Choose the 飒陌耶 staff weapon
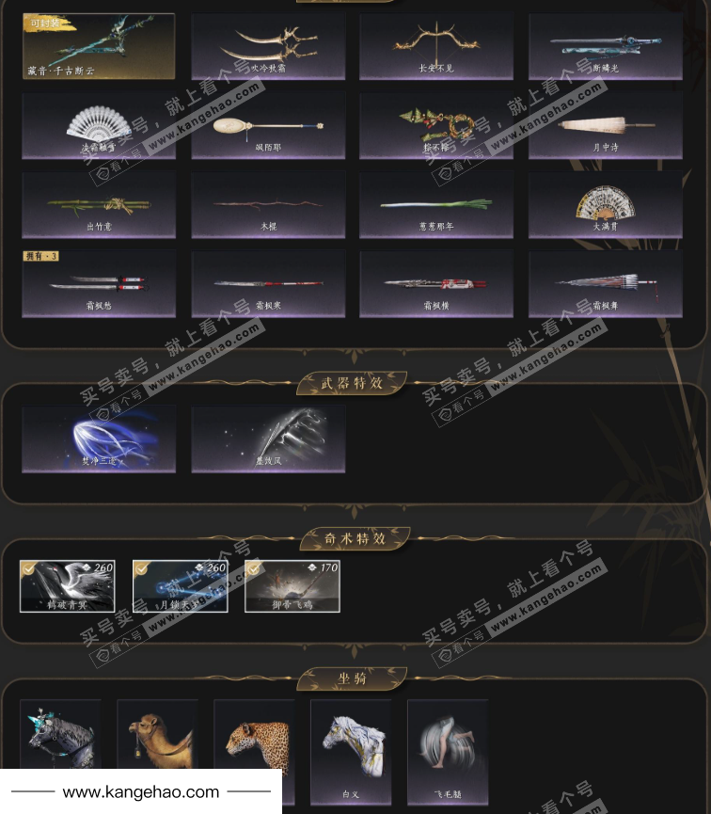This screenshot has height=814, width=711. [x=268, y=126]
